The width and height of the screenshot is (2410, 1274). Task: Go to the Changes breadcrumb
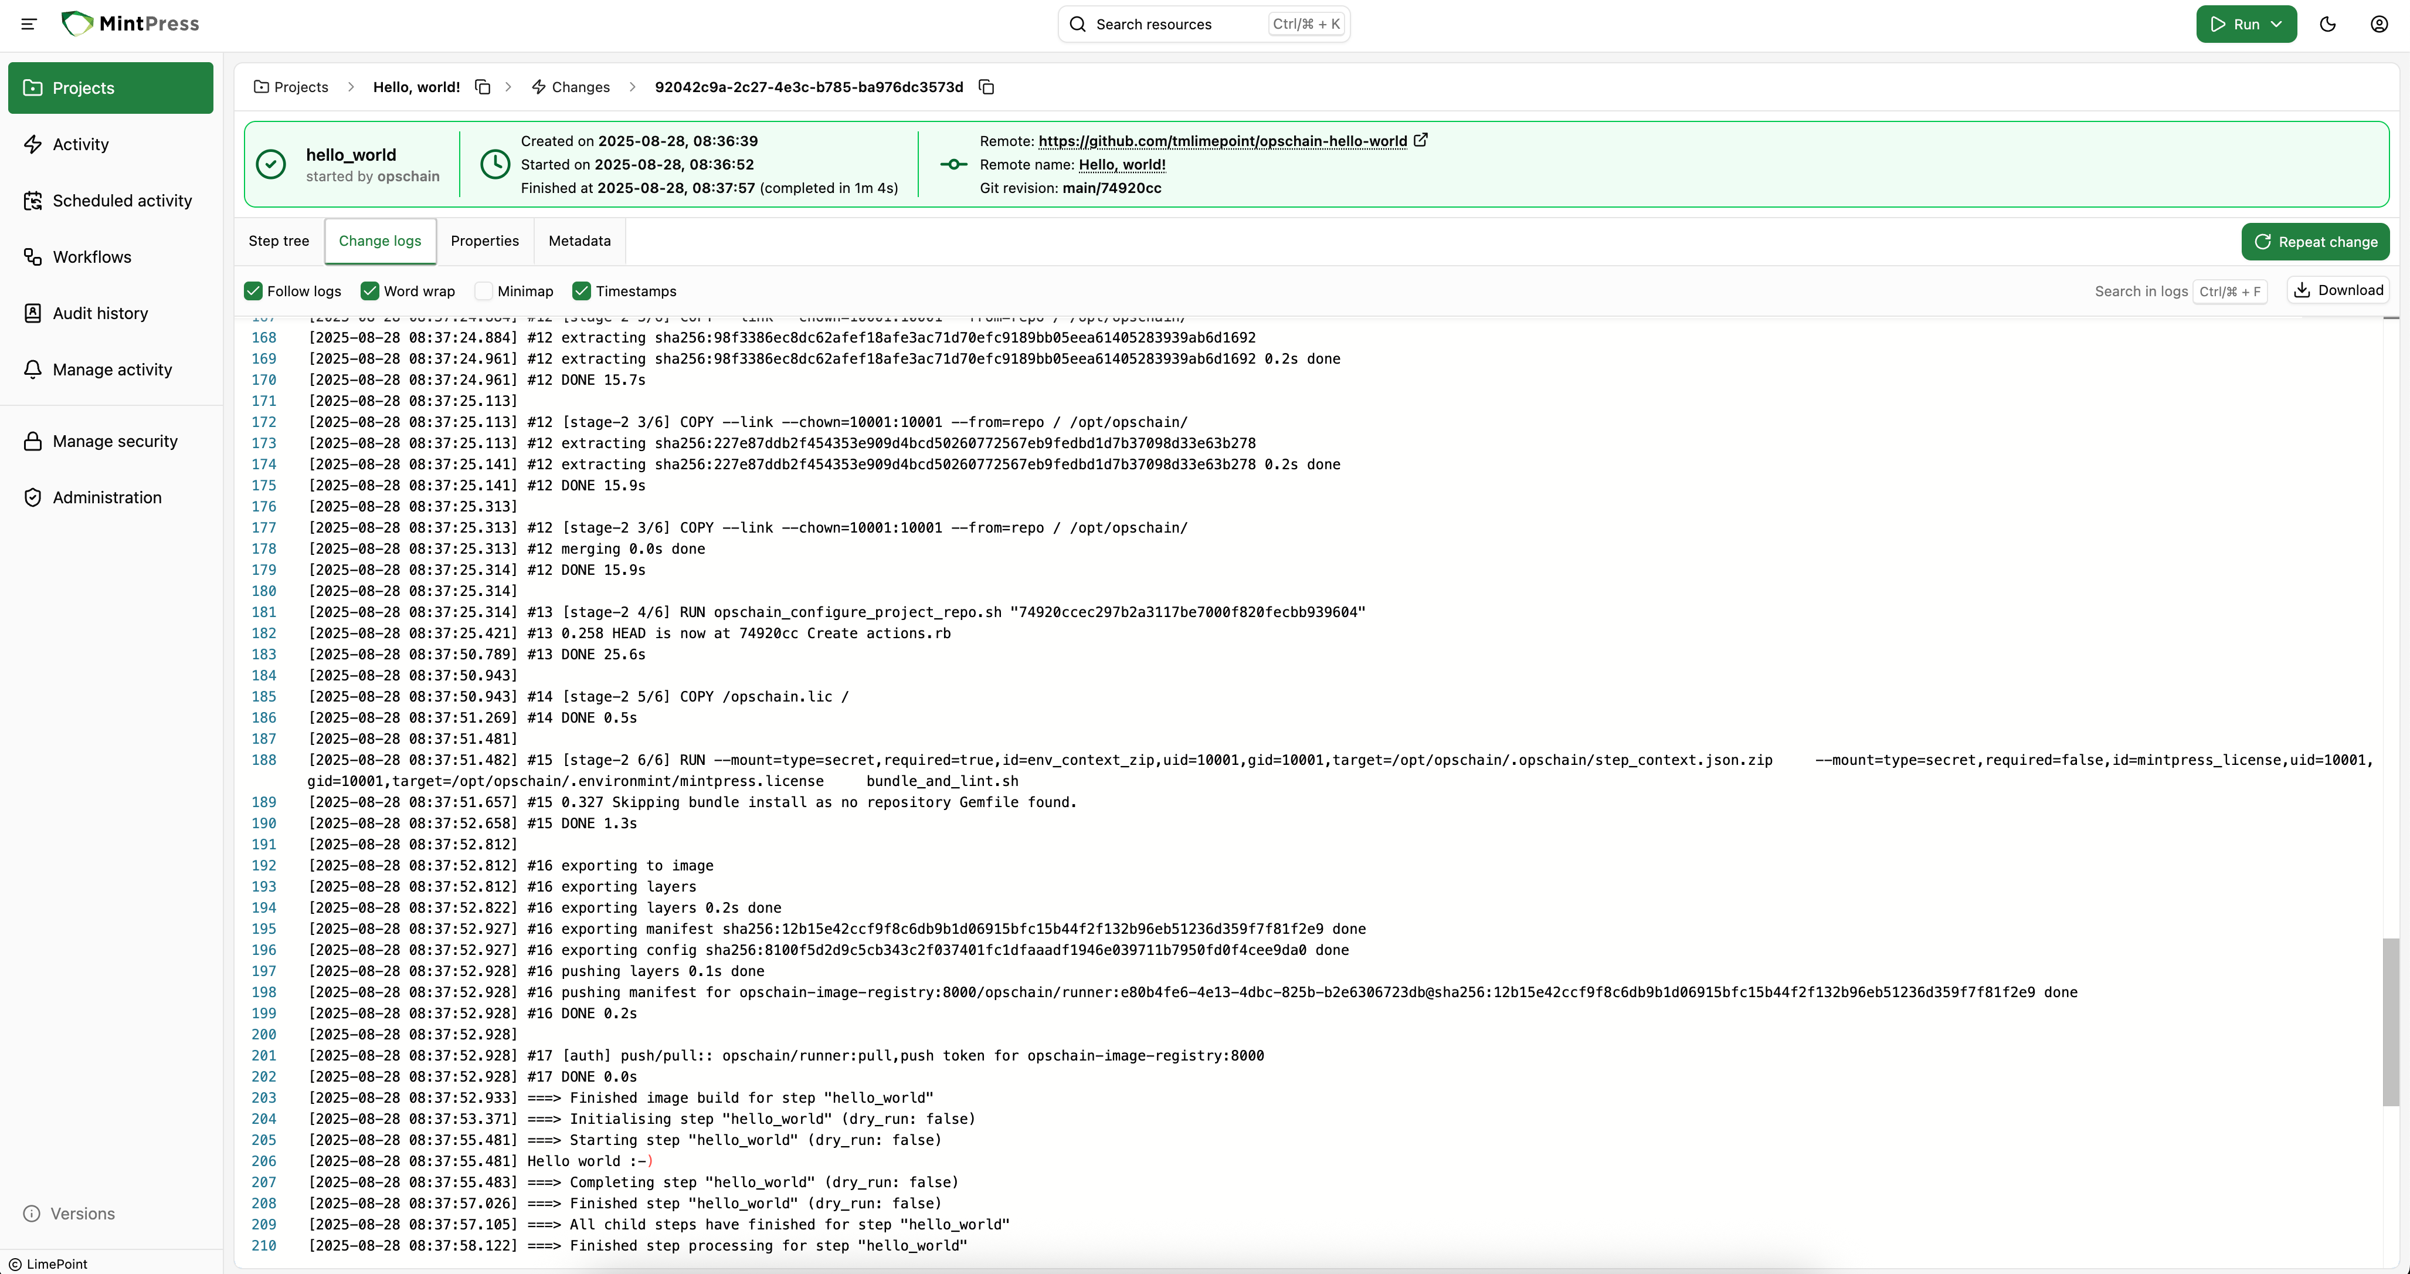571,87
